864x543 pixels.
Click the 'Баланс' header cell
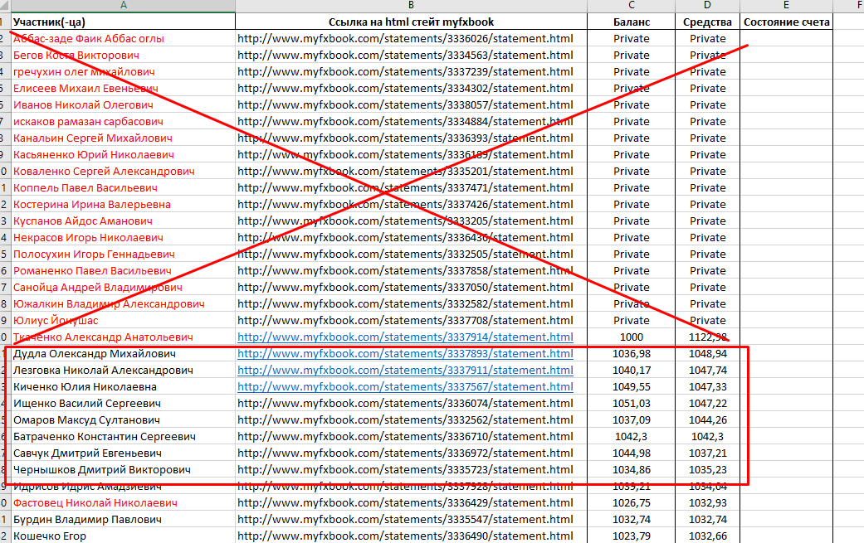[631, 22]
